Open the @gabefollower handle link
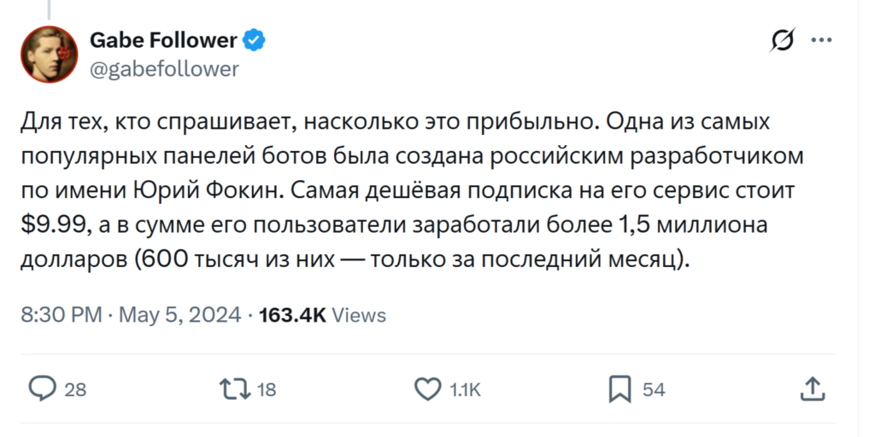The width and height of the screenshot is (875, 437). coord(164,69)
